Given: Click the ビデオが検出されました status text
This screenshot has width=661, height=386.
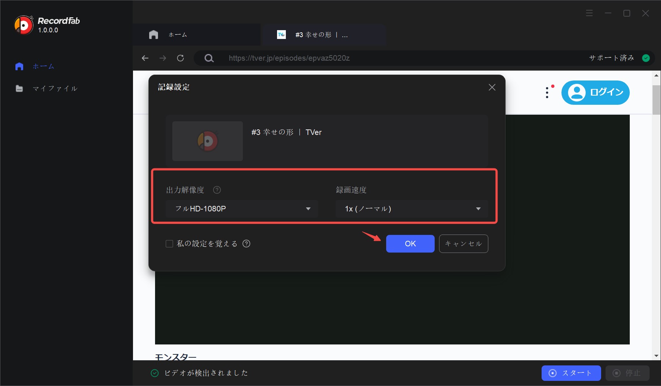Looking at the screenshot, I should (206, 373).
